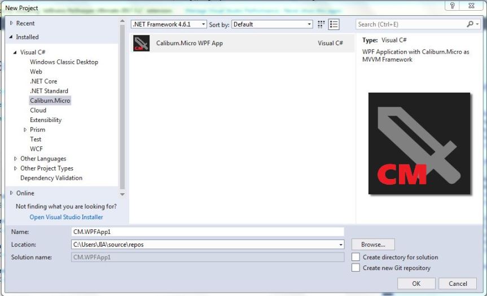Check Create new Git repository
This screenshot has width=487, height=296.
[356, 268]
